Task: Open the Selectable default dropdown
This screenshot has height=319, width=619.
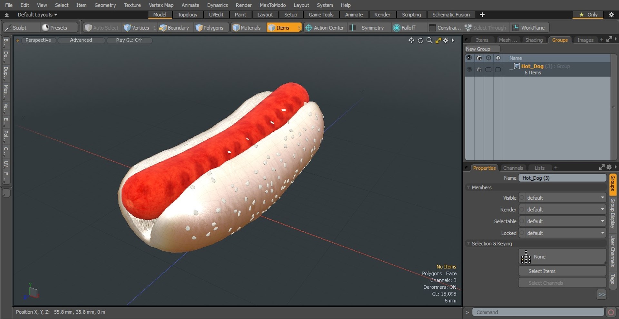Action: pyautogui.click(x=563, y=221)
